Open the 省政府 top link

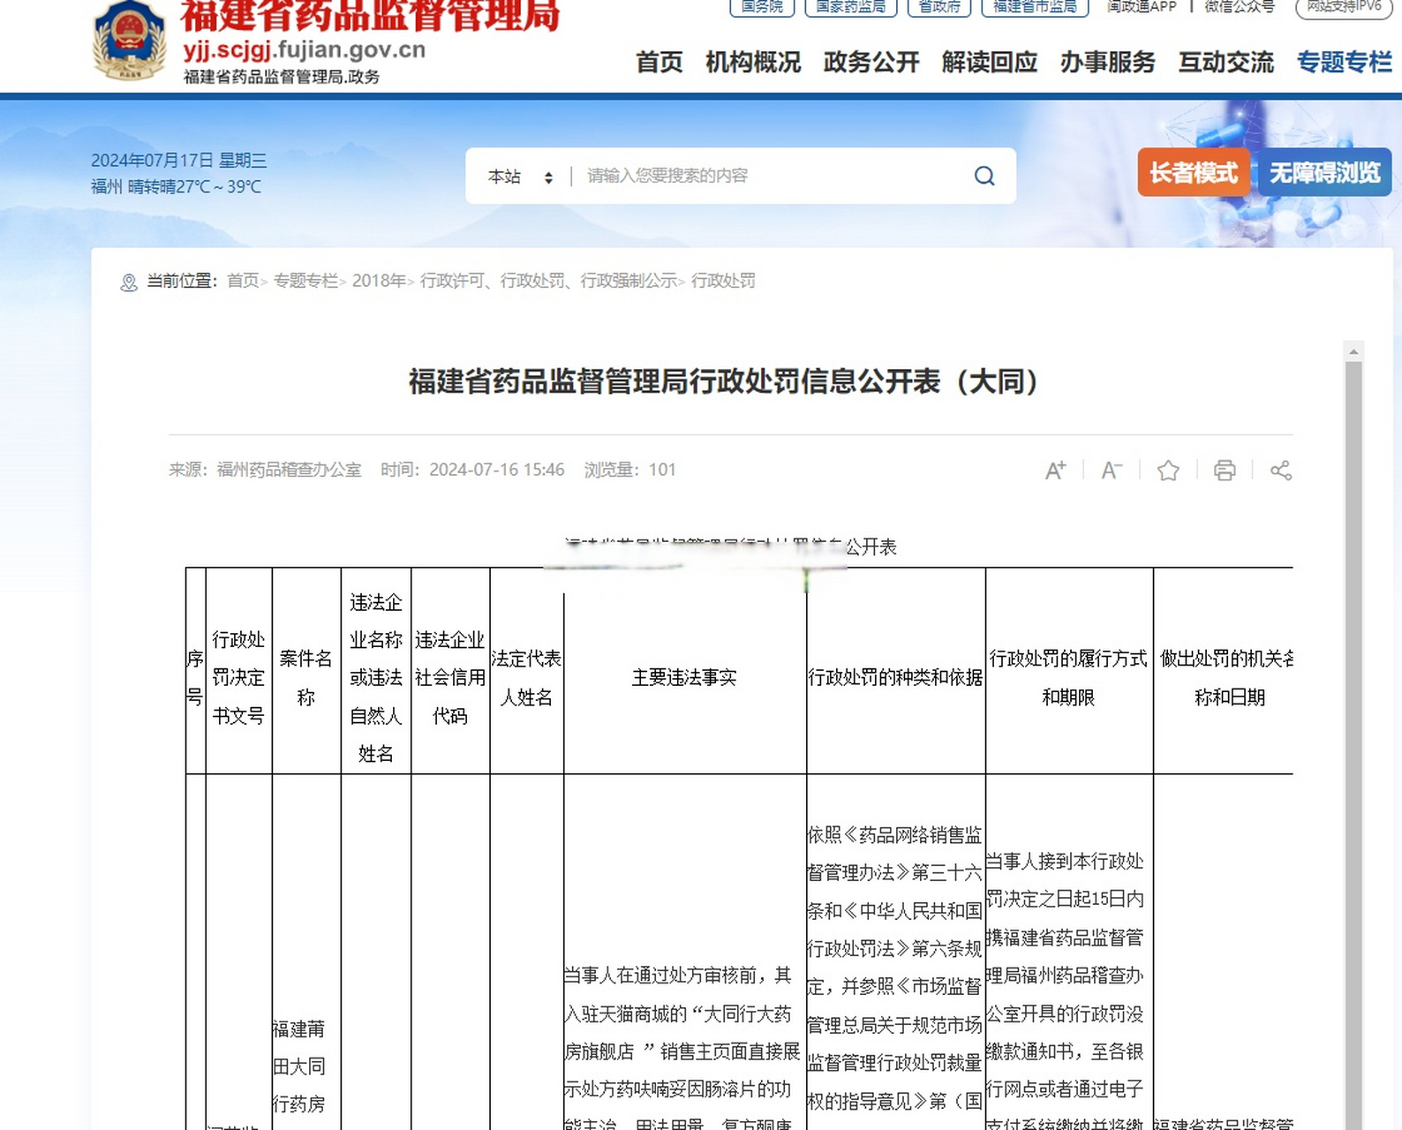point(939,7)
